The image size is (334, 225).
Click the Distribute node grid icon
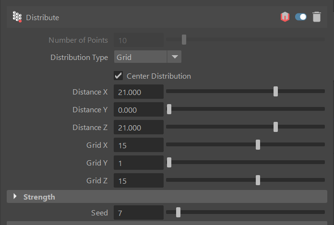click(x=17, y=17)
